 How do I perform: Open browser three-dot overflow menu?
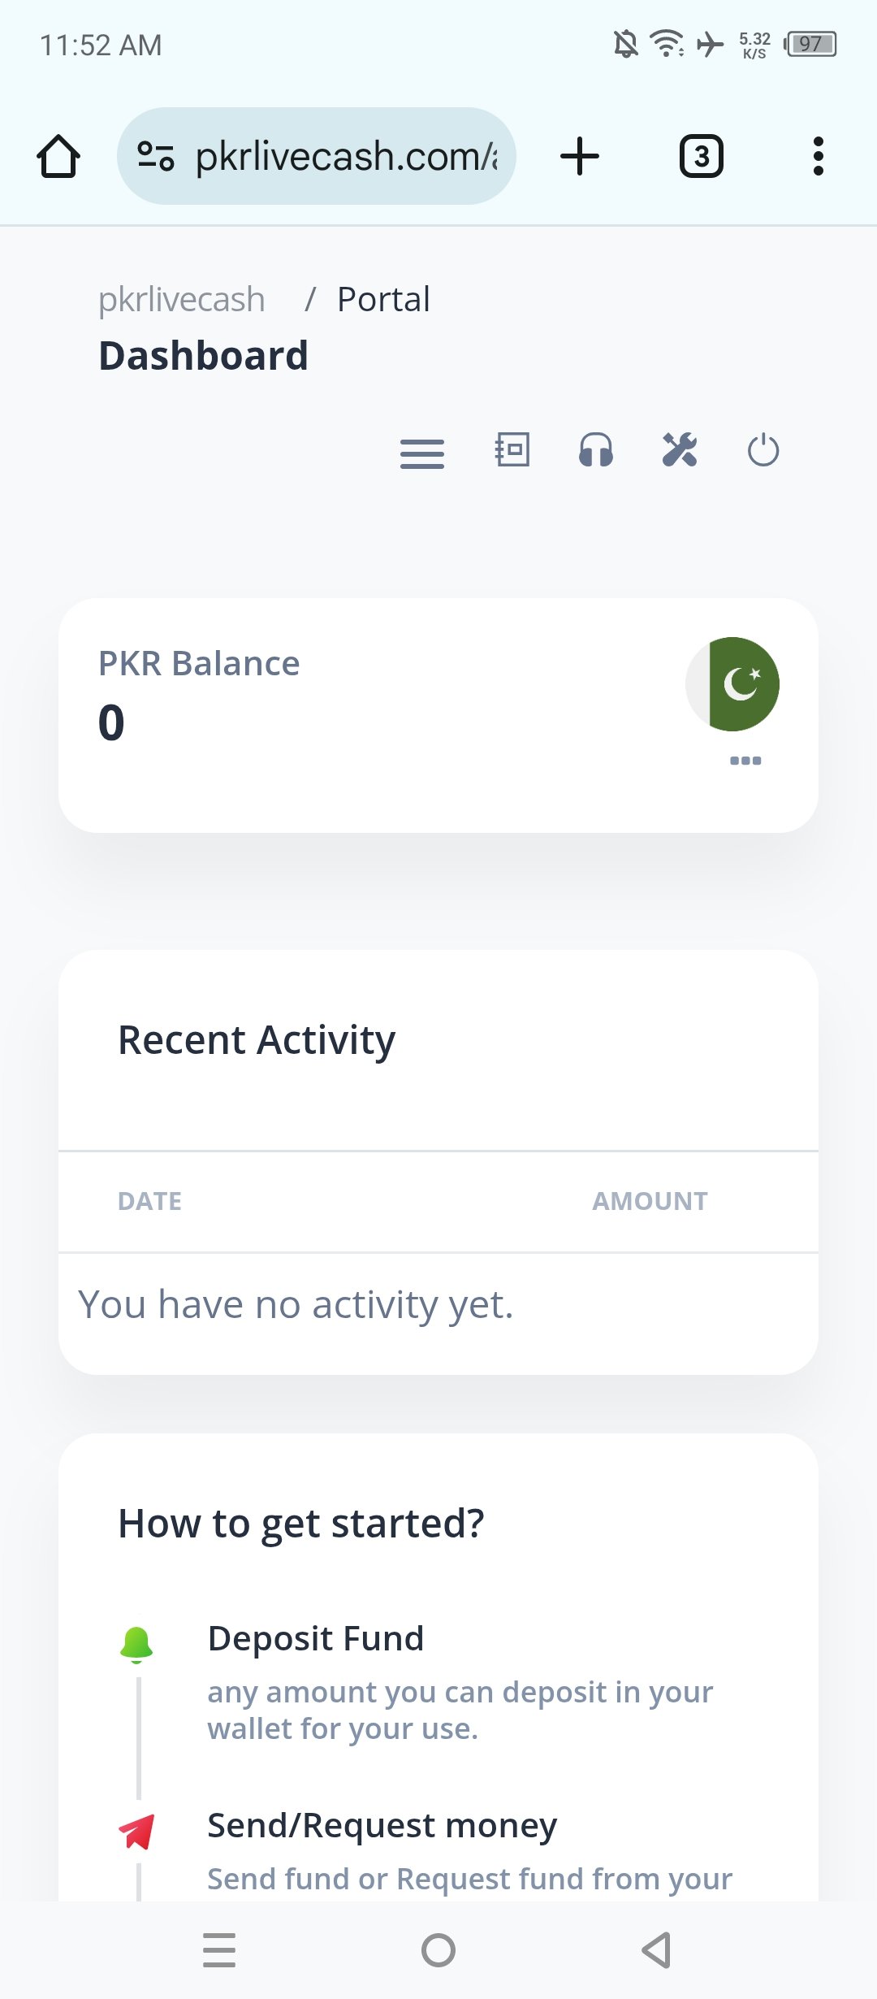coord(819,156)
